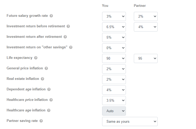The image size is (196, 129).
Task: Click Real estate inflation question mark icon
Action: pos(42,79)
